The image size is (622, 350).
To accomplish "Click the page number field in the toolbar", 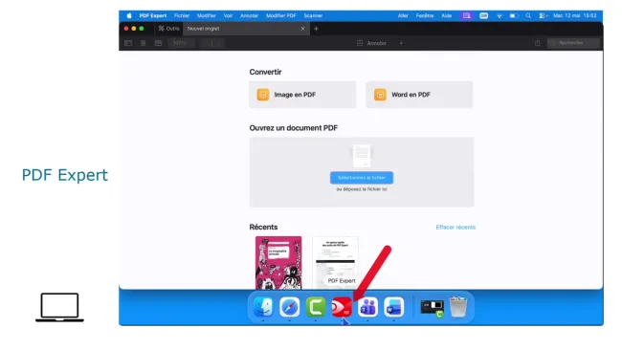I will [x=212, y=43].
